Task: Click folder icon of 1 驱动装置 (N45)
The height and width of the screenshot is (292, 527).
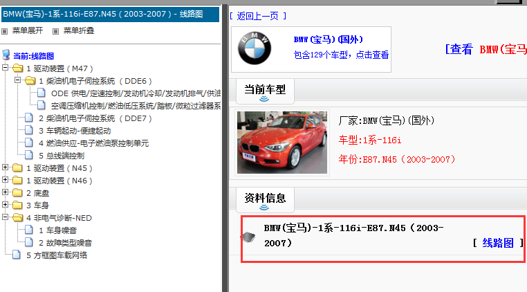Action: coord(17,167)
